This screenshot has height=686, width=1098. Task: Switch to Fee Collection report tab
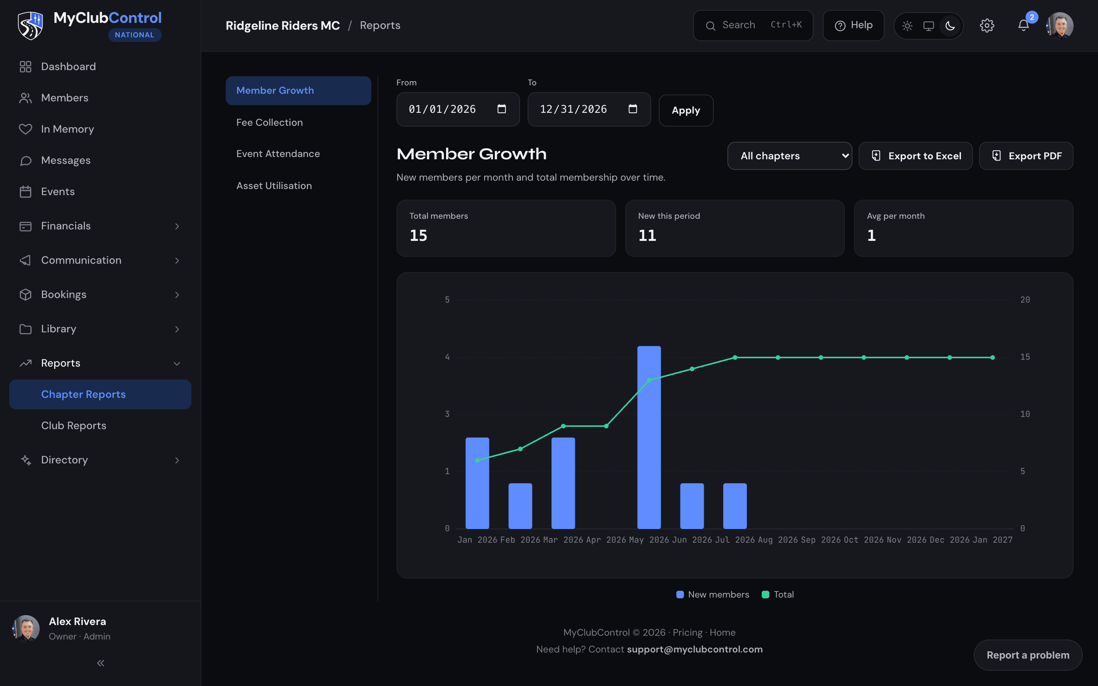[x=270, y=122]
